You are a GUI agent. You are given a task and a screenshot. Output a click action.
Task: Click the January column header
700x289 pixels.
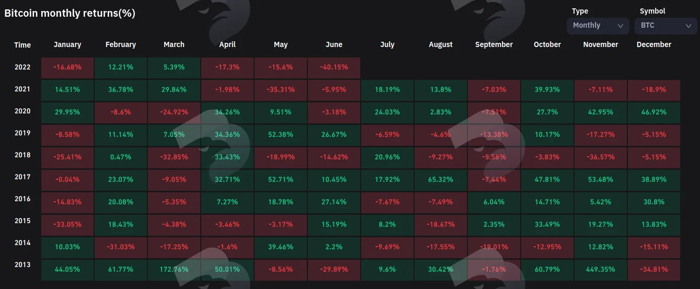point(67,44)
